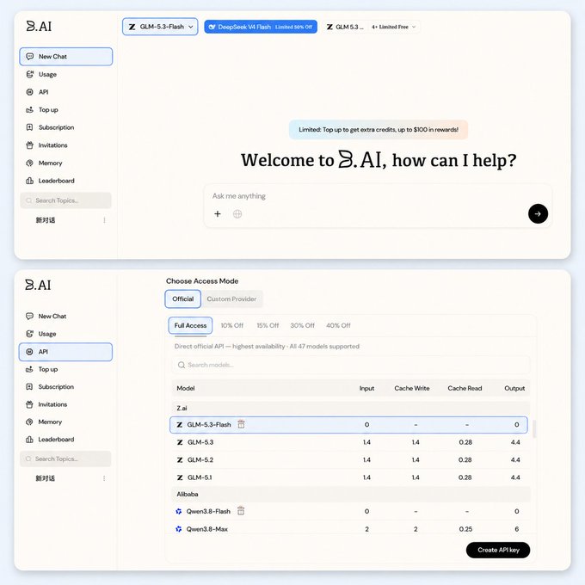Click the Model column header
The width and height of the screenshot is (585, 585).
coord(186,388)
